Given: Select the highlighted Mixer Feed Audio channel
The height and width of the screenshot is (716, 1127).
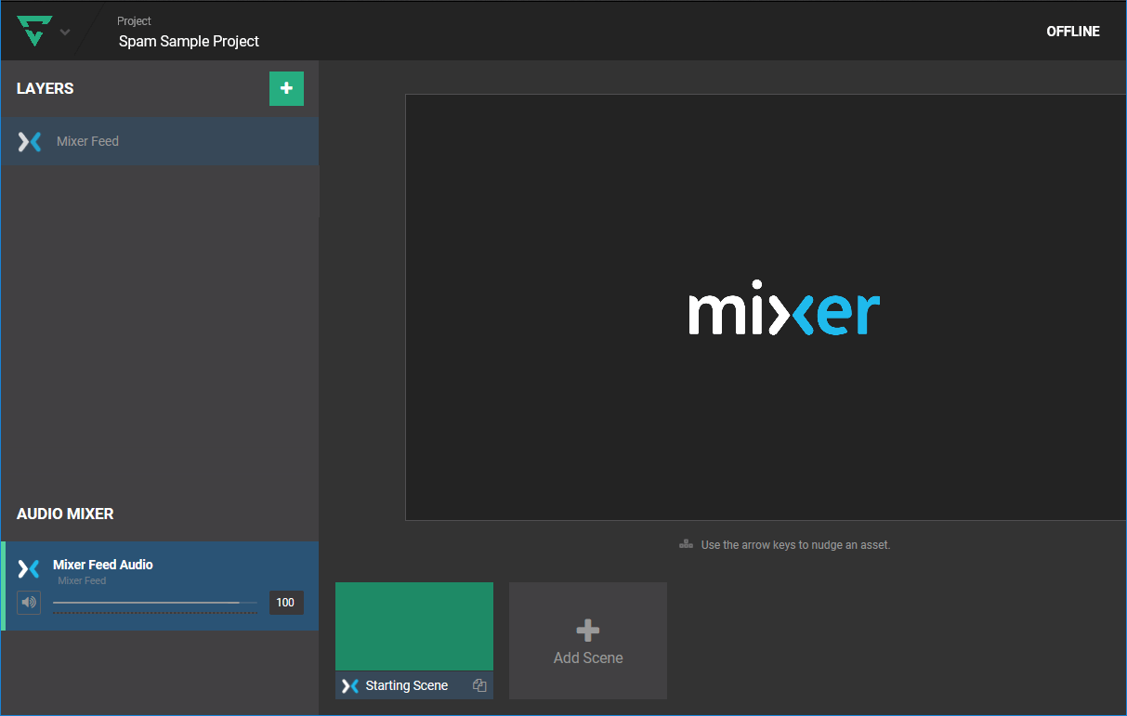Looking at the screenshot, I should 158,585.
